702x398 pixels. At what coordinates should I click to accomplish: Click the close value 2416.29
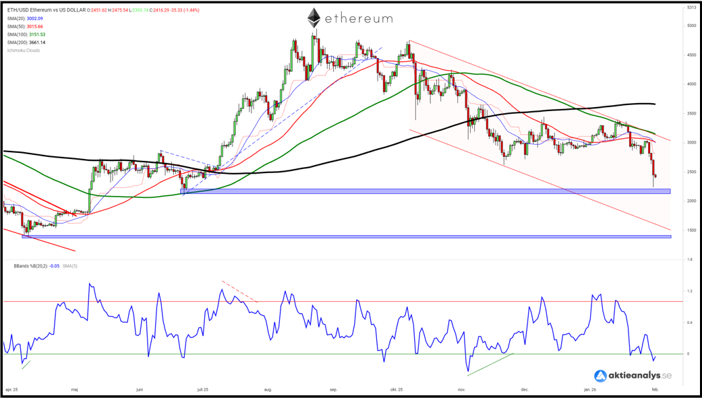(160, 10)
